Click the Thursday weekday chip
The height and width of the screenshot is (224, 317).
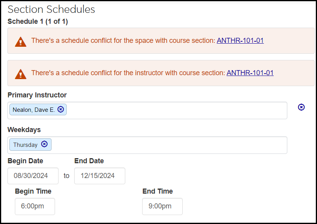pyautogui.click(x=25, y=145)
